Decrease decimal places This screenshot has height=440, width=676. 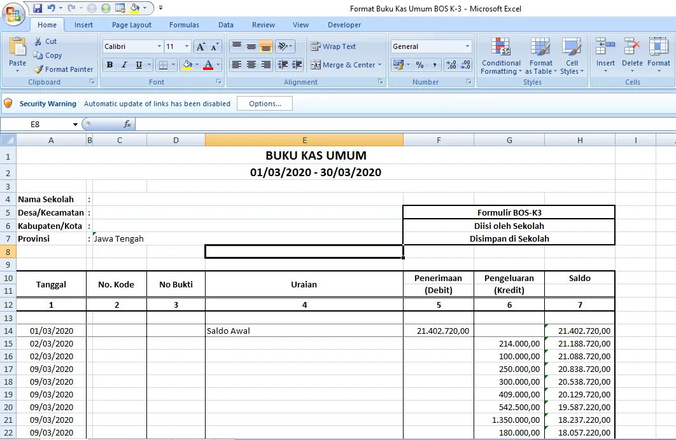tap(465, 65)
